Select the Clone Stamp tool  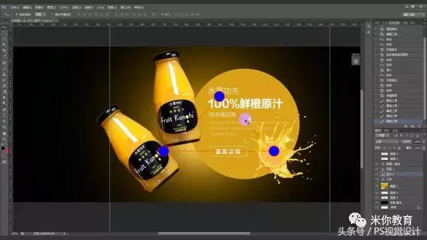(4, 74)
